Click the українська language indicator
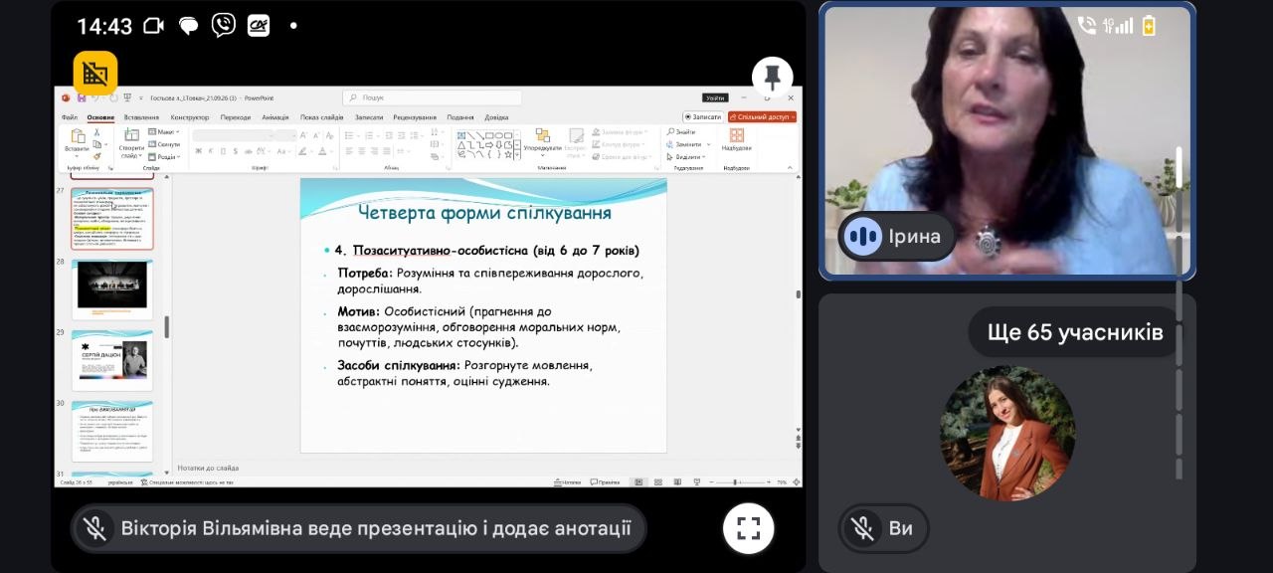The height and width of the screenshot is (573, 1273). (119, 481)
